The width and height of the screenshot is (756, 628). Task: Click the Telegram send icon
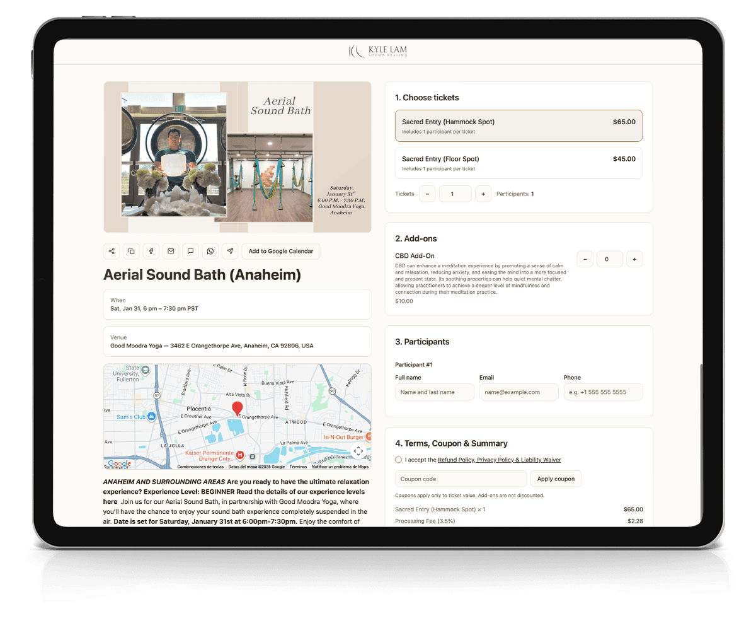coord(230,251)
